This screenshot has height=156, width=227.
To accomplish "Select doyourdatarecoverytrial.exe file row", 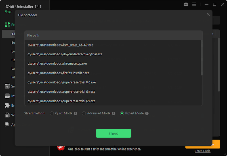I will pos(113,54).
